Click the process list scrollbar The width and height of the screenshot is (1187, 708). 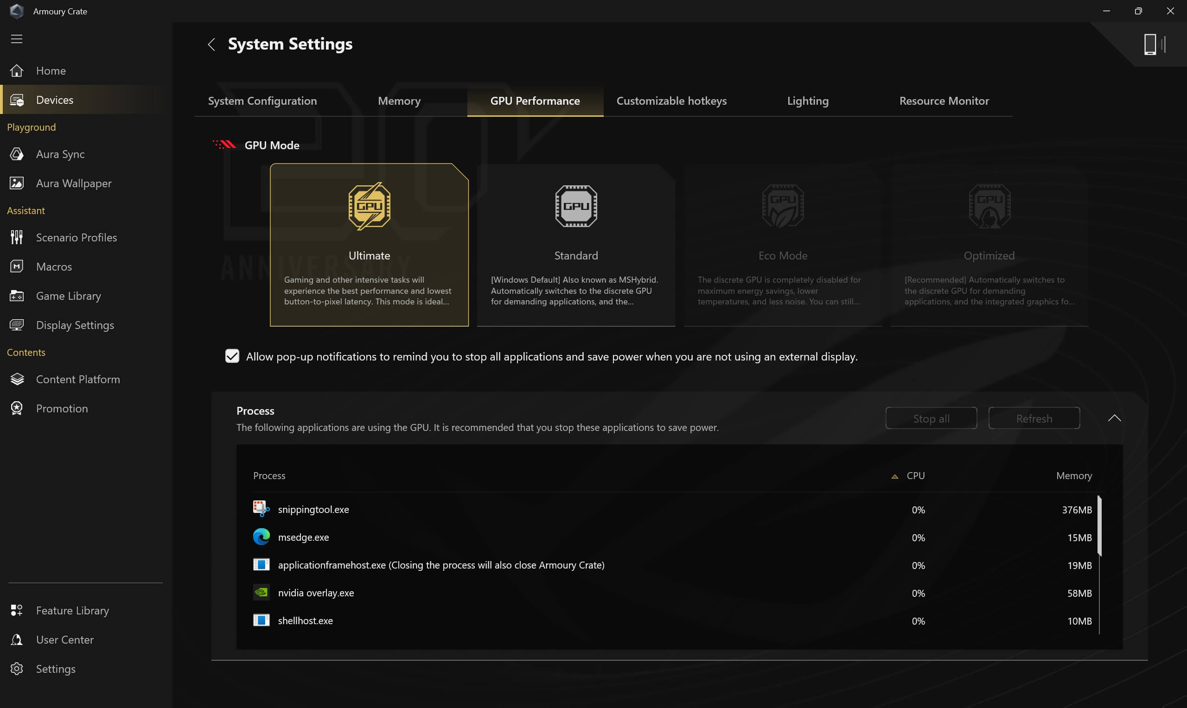(x=1100, y=526)
